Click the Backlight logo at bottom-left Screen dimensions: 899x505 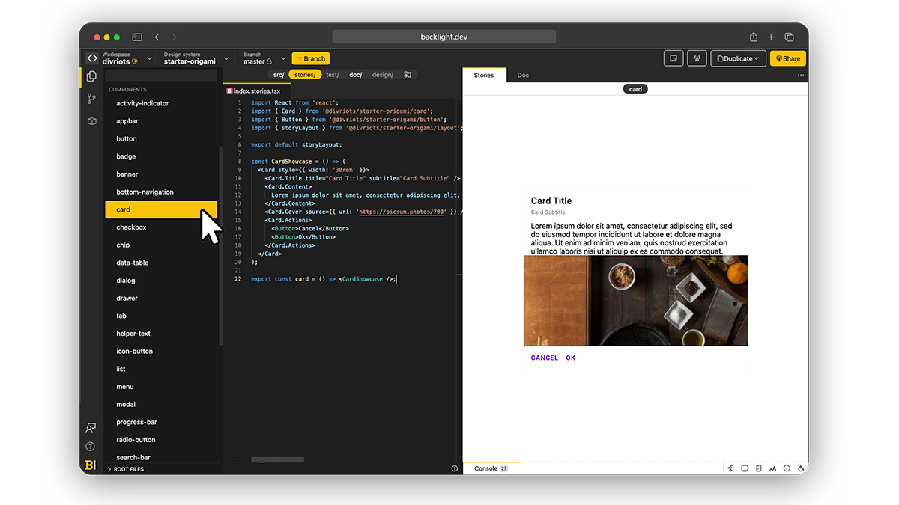[91, 465]
